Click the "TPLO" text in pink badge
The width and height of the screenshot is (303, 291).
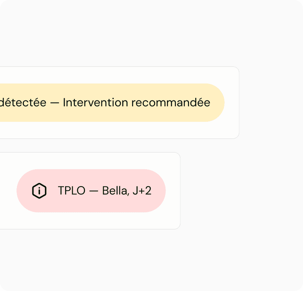click(71, 191)
